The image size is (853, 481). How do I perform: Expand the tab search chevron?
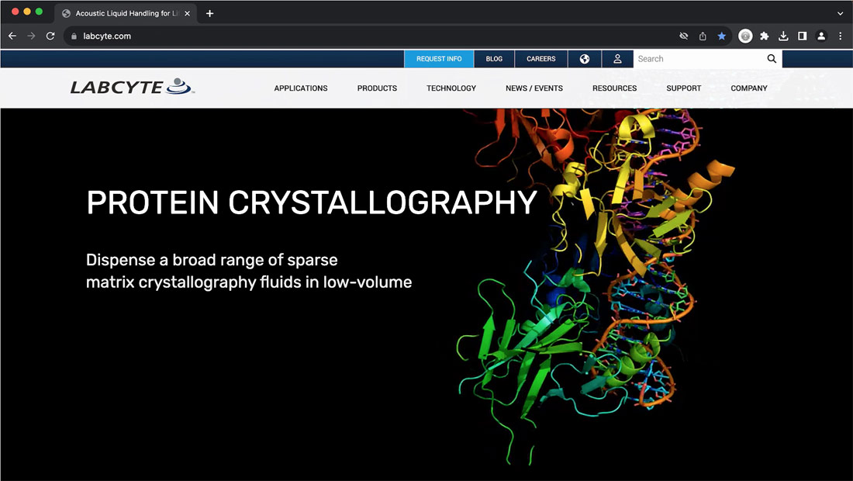pyautogui.click(x=841, y=13)
